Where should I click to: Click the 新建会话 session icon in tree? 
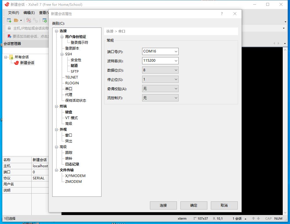click(17, 63)
